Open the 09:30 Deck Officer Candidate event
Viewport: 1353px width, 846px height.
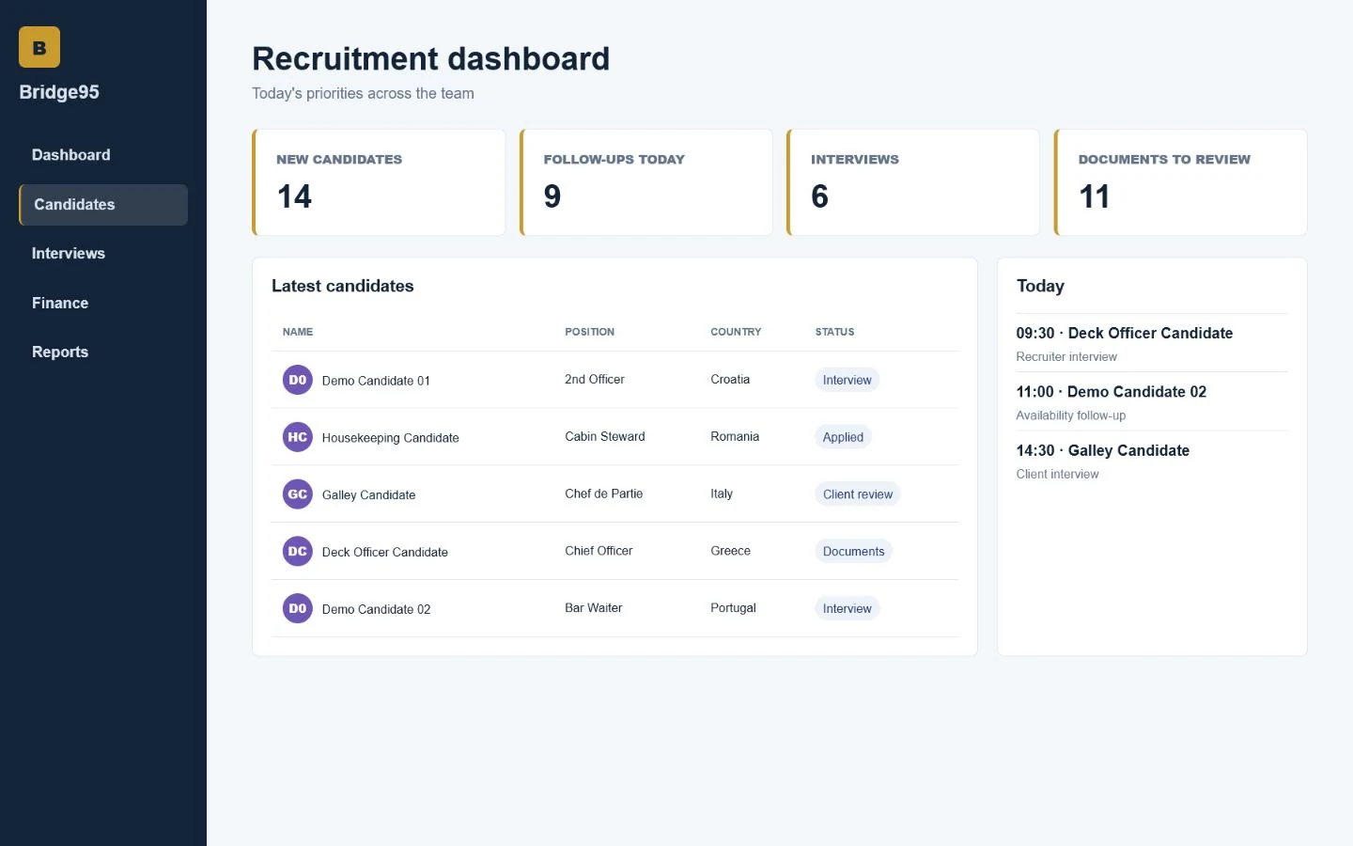coord(1152,343)
